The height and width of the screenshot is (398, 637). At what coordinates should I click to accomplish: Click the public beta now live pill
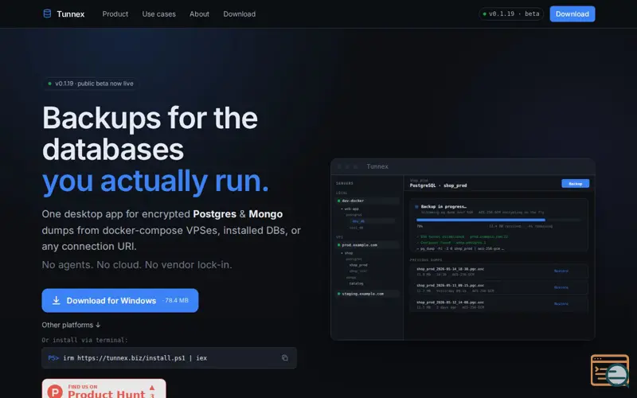(90, 84)
